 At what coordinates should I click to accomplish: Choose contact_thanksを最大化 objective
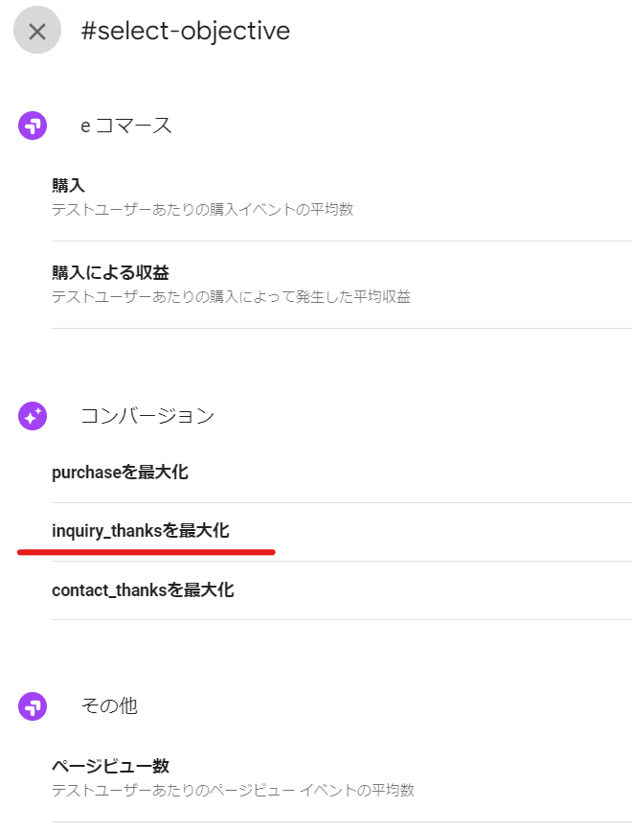click(x=143, y=589)
